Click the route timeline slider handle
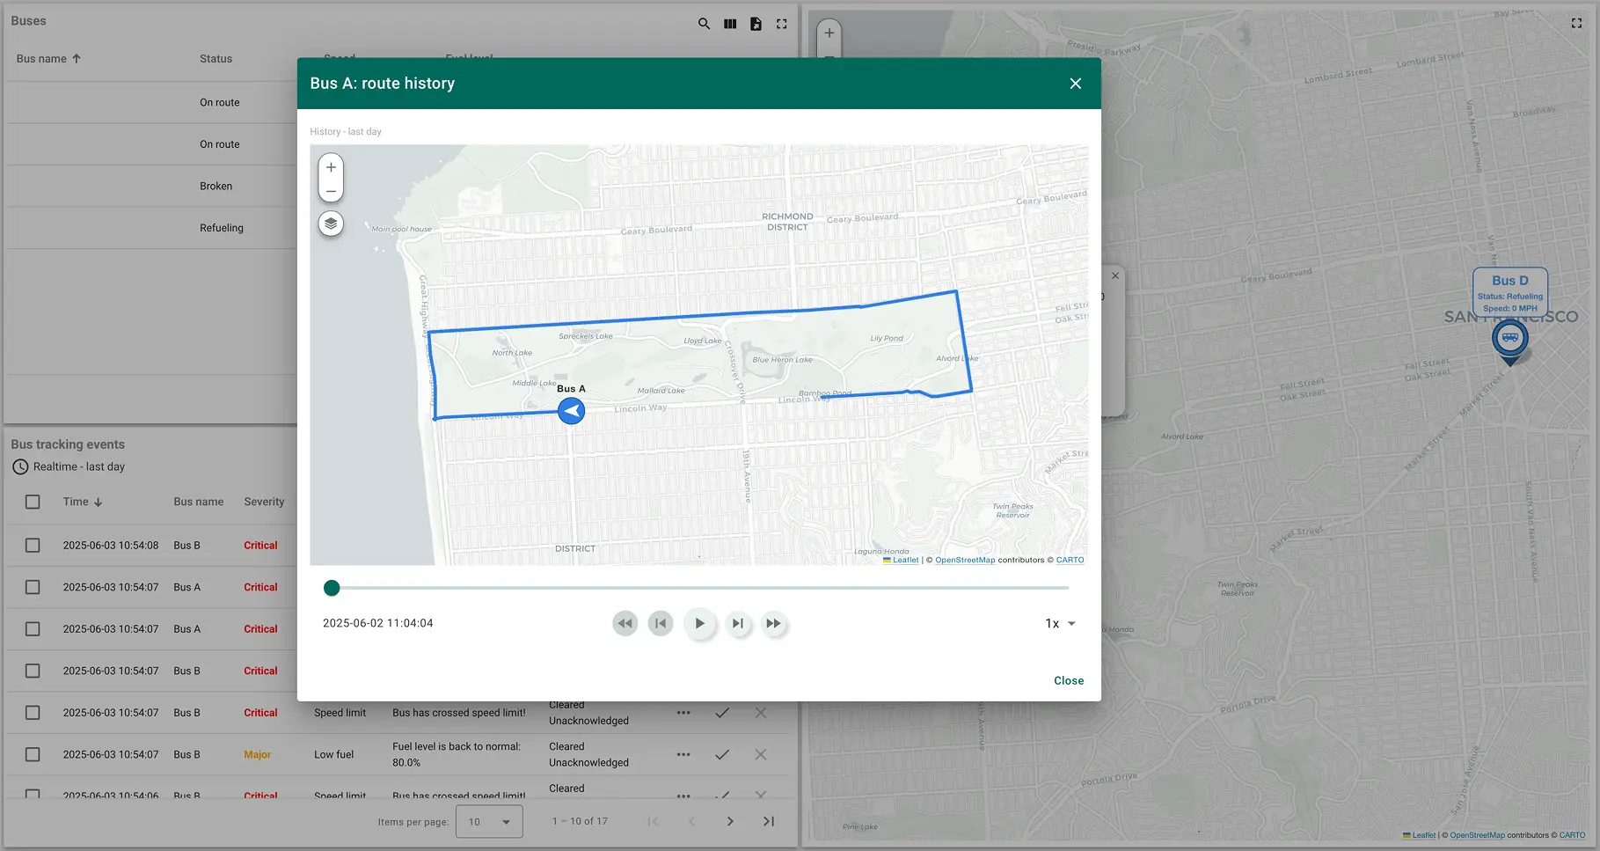Image resolution: width=1600 pixels, height=851 pixels. point(332,588)
